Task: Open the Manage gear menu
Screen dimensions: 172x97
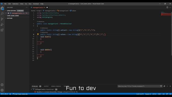Action: click(2, 90)
